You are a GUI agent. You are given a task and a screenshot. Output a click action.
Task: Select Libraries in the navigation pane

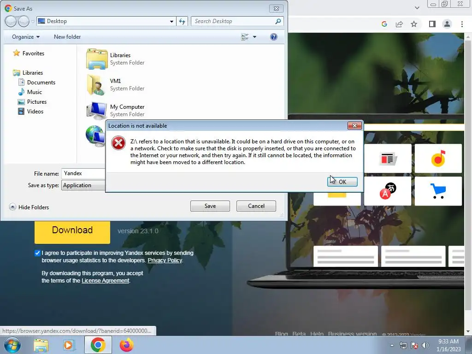coord(28,72)
